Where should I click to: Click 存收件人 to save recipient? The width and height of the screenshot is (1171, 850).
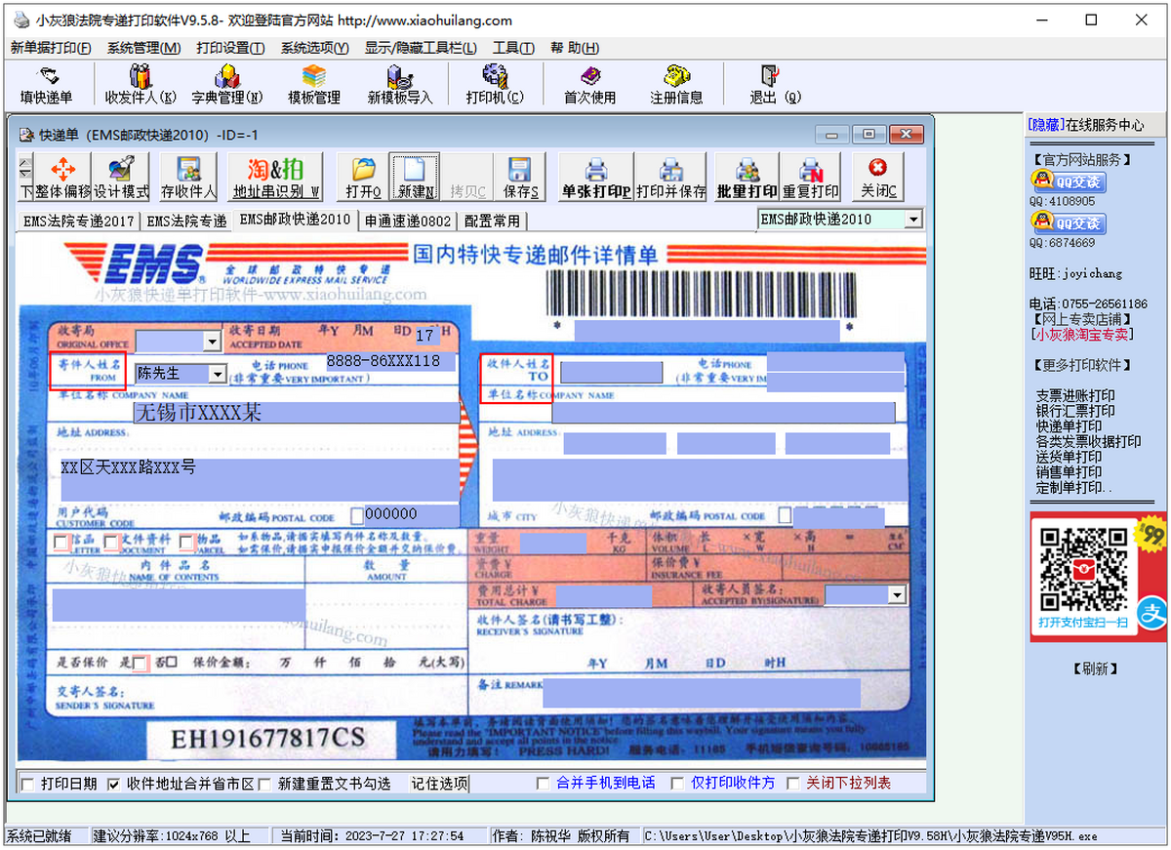click(188, 178)
